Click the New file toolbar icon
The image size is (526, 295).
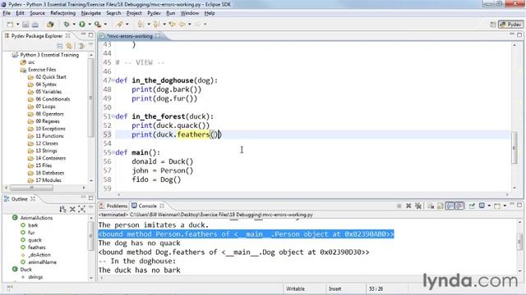click(x=10, y=25)
